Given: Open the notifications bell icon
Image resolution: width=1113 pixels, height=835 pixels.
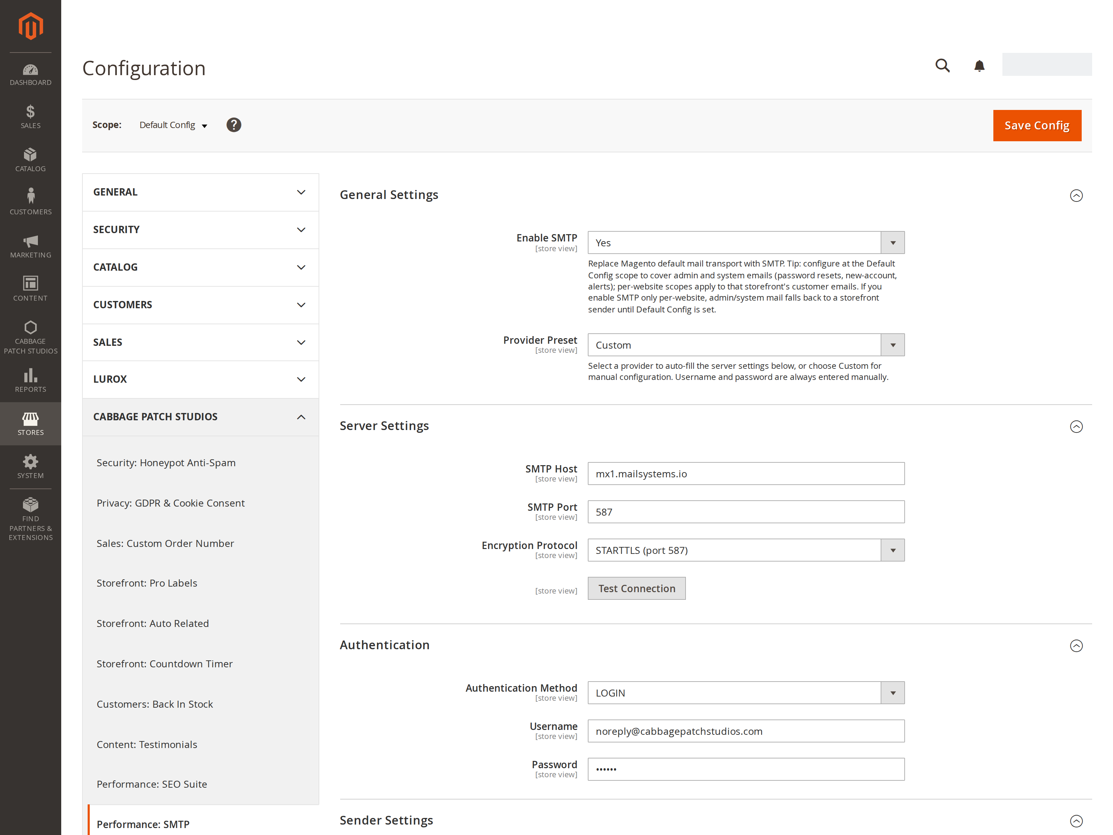Looking at the screenshot, I should (979, 65).
